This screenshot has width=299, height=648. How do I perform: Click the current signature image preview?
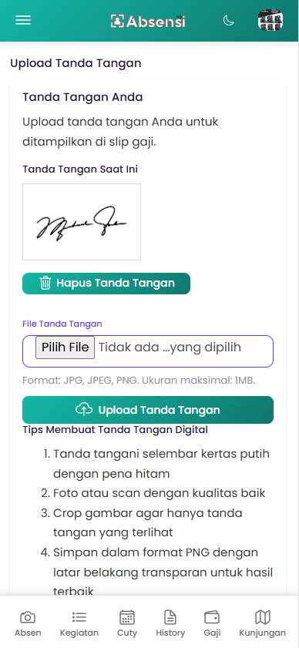(82, 222)
